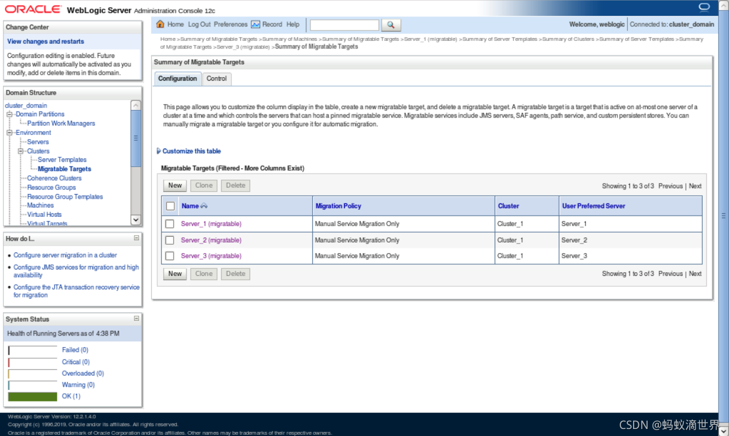729x436 pixels.
Task: Collapse the How do I panel
Action: [136, 238]
